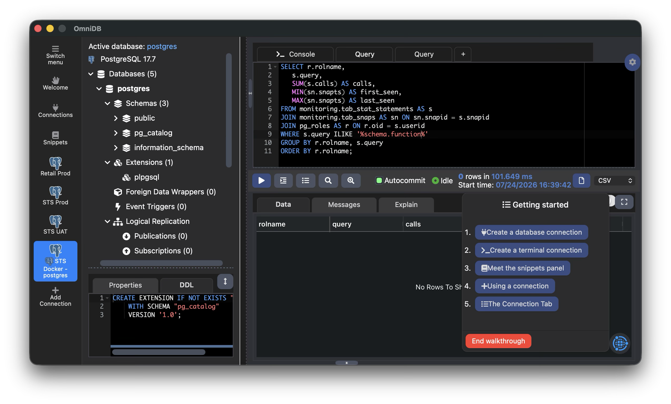Viewport: 671px width, 404px height.
Task: Collapse the Logical Replication node
Action: pos(107,221)
